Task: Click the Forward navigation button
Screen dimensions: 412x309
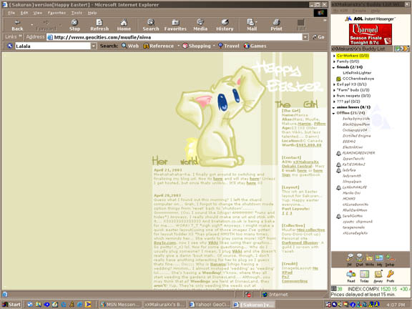Action: [46, 25]
